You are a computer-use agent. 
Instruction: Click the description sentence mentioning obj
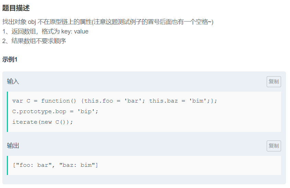point(108,22)
